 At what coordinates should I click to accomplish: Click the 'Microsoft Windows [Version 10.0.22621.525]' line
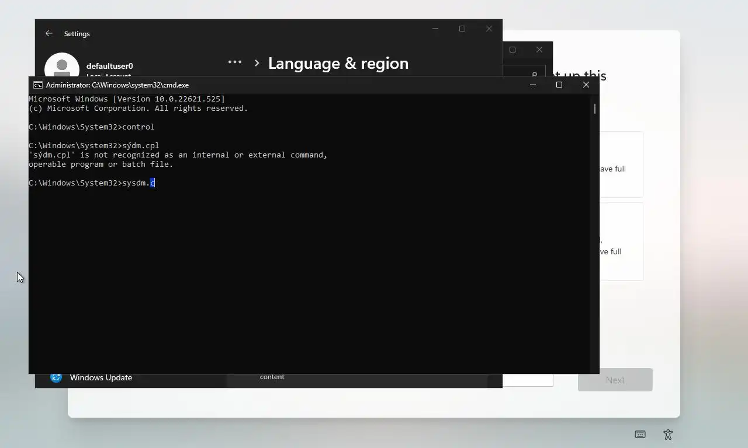click(x=127, y=99)
